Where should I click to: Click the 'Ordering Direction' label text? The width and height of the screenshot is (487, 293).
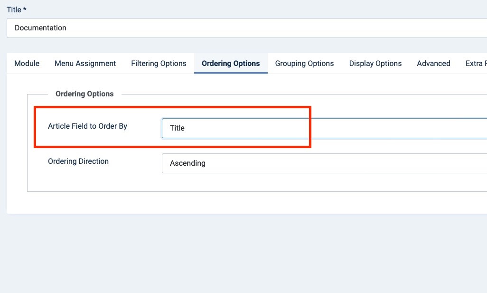(x=78, y=161)
